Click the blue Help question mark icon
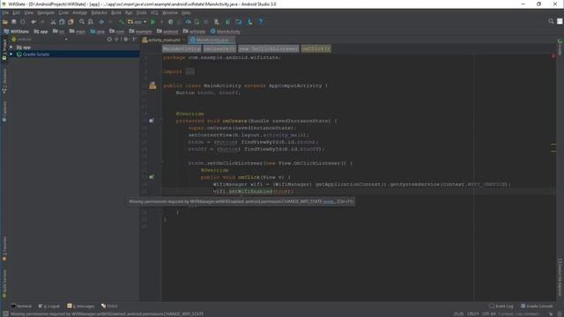 (261, 22)
